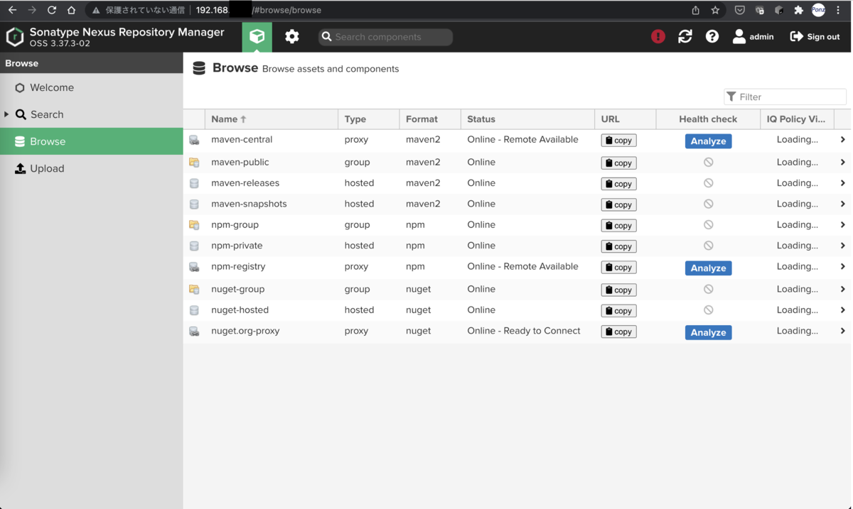This screenshot has height=509, width=853.
Task: Focus the Filter input box
Action: 785,97
